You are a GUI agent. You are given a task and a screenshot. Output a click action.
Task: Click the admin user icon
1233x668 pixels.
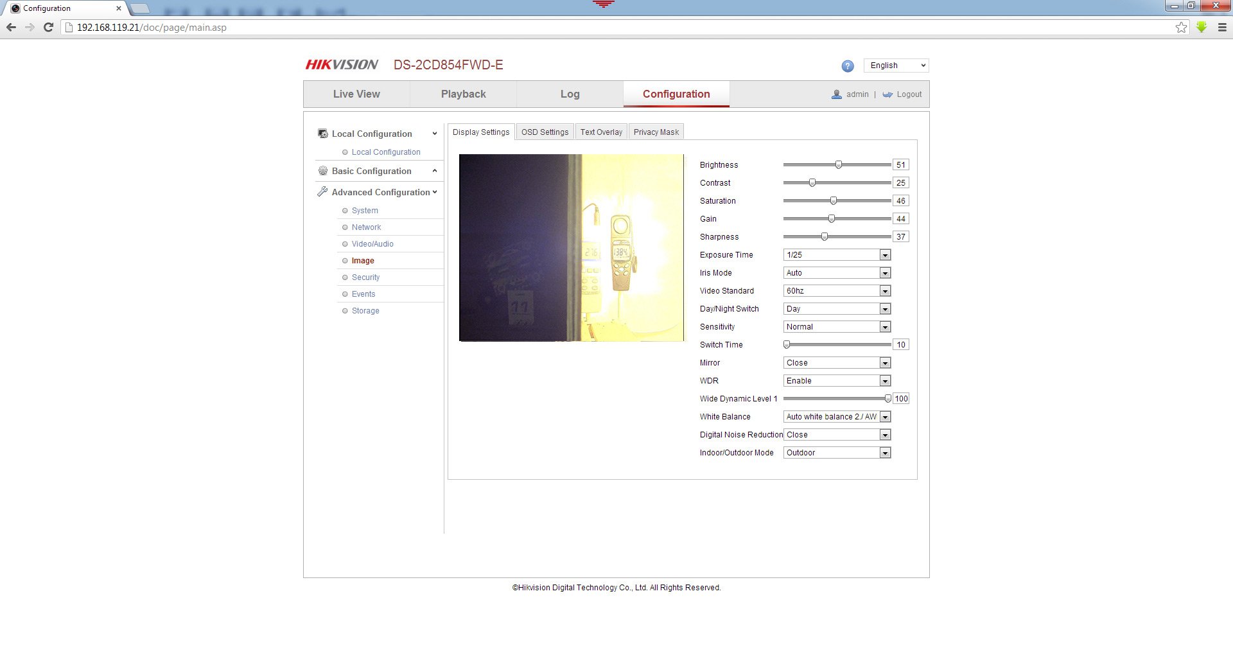coord(837,94)
